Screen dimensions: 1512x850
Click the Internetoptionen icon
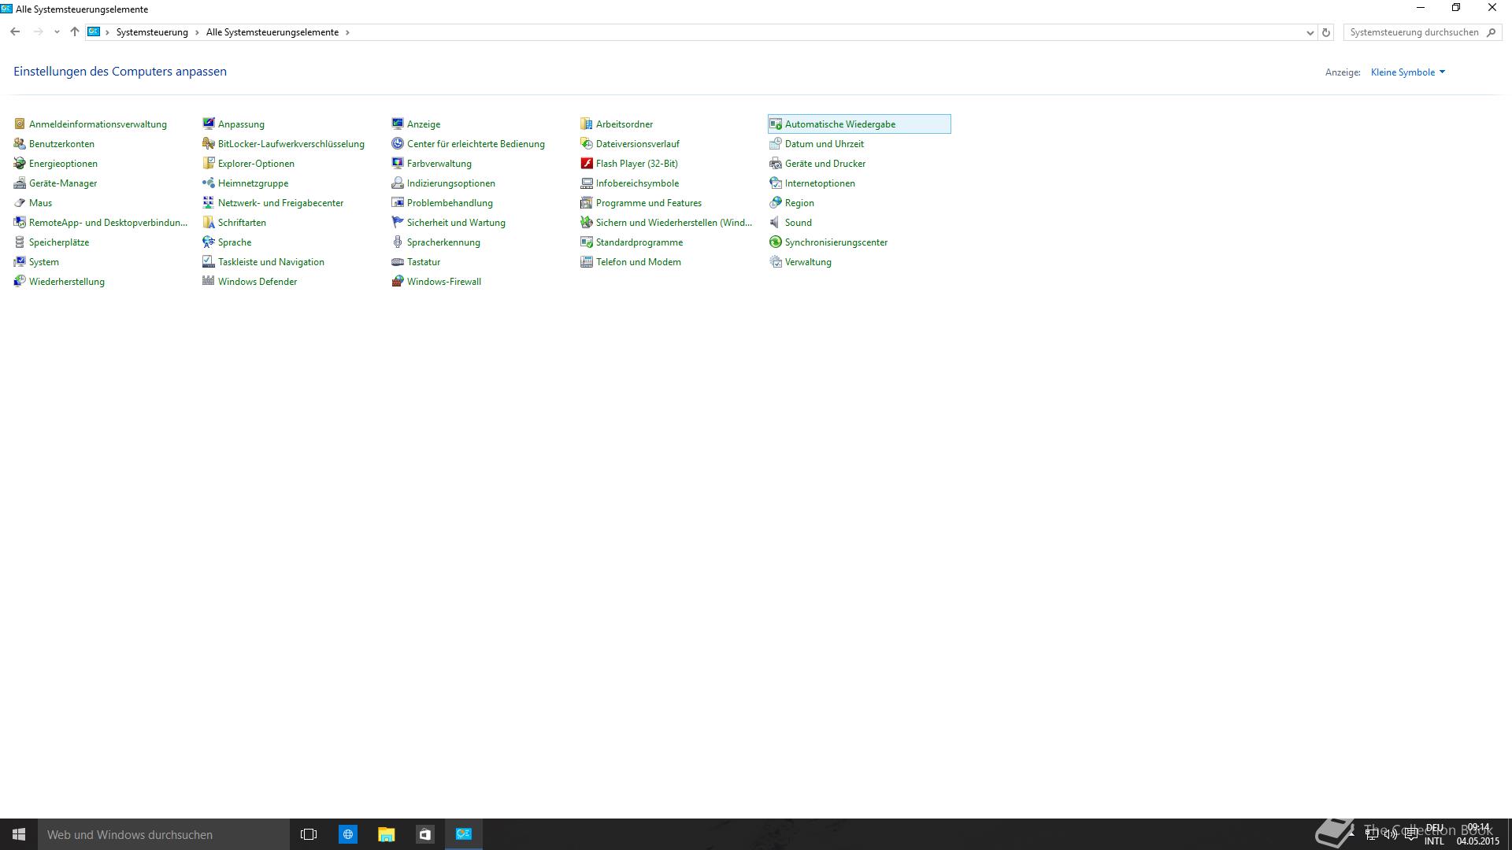pyautogui.click(x=776, y=183)
